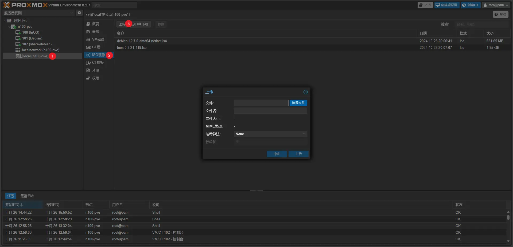This screenshot has height=247, width=513.
Task: Select the 任务 tasks tab
Action: click(x=11, y=196)
